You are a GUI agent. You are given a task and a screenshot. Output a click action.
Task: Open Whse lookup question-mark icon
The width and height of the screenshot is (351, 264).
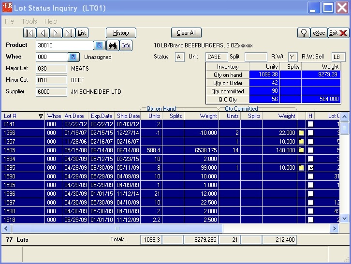(x=73, y=57)
